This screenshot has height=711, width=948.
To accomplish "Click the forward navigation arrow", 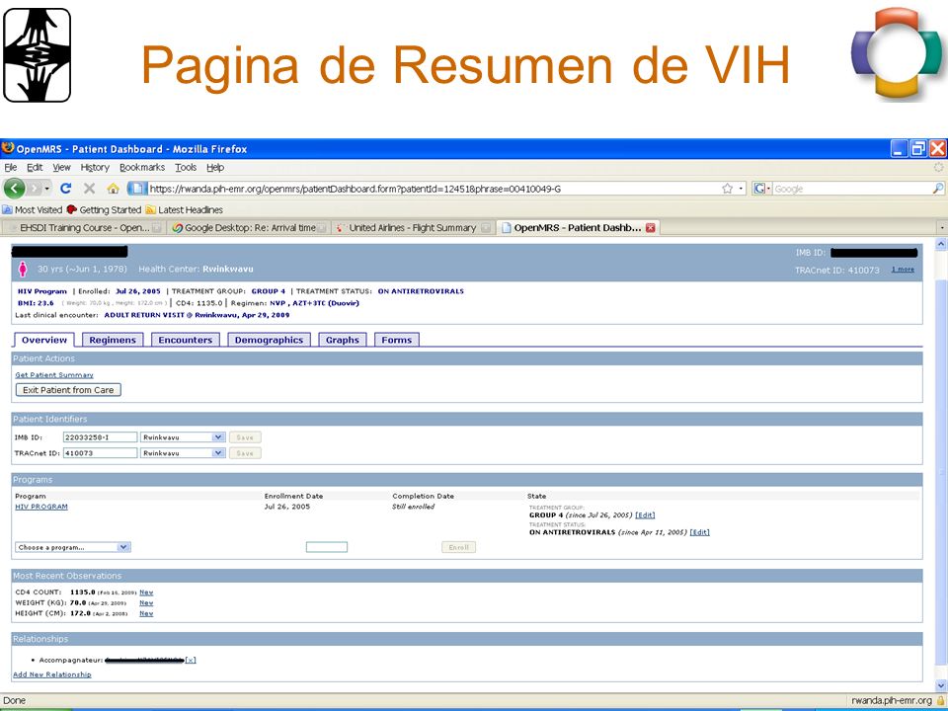I will coord(35,189).
